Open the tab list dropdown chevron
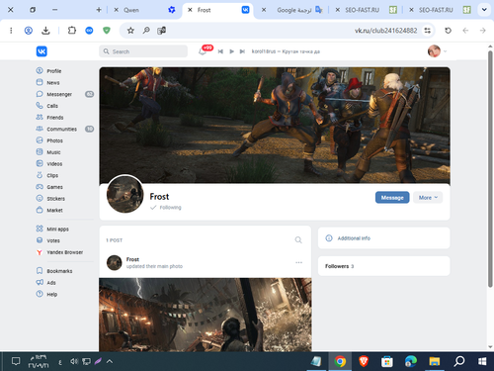 (x=484, y=10)
